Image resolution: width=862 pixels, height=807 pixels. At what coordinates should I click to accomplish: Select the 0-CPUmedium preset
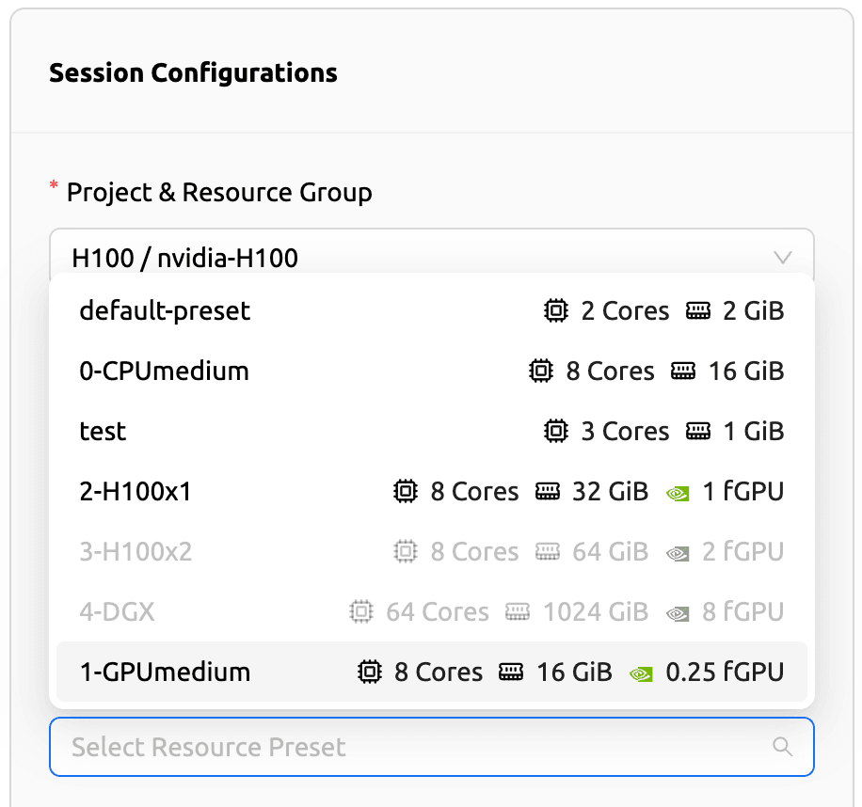pyautogui.click(x=164, y=371)
